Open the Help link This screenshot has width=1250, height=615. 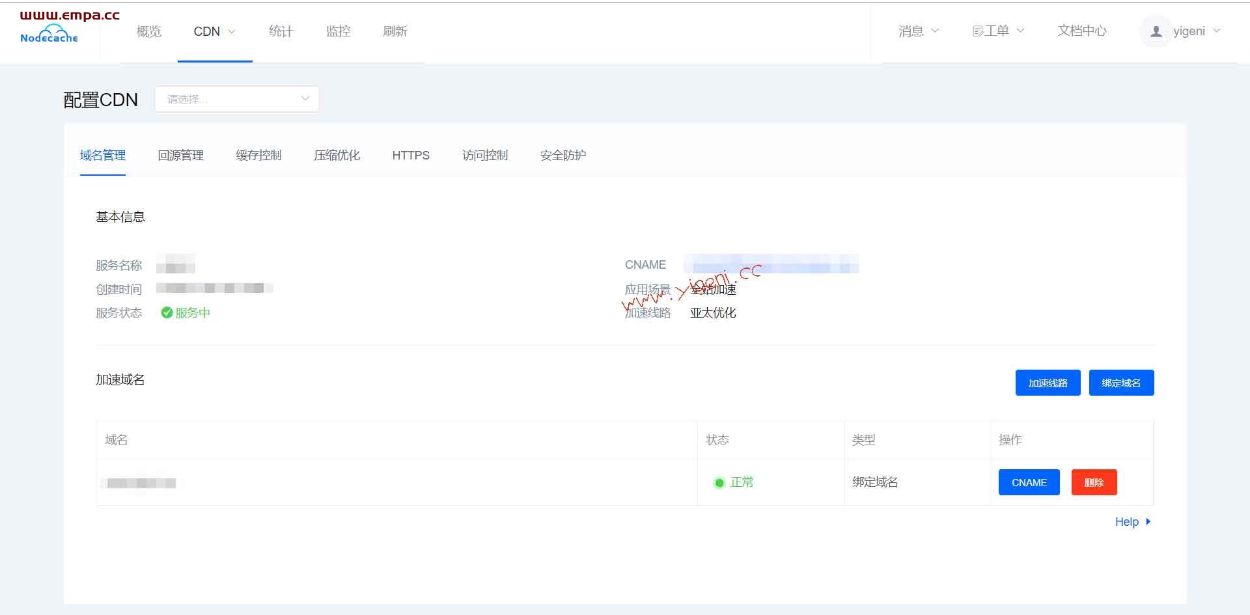[x=1127, y=522]
